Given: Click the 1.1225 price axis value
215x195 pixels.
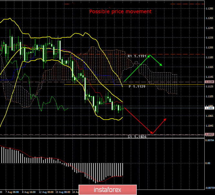Looking at the screenshot, I should (210, 38).
